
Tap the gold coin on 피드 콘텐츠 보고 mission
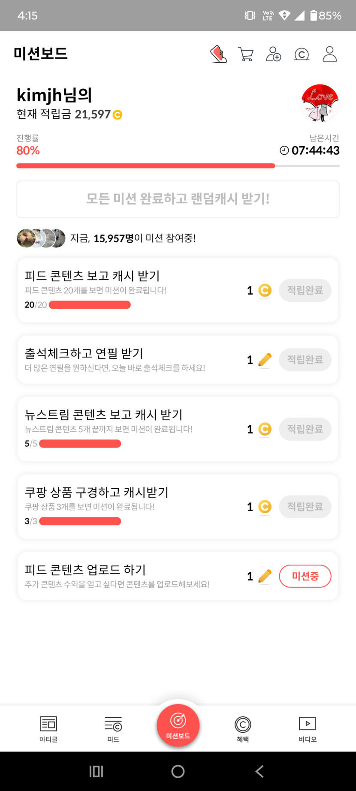point(265,291)
